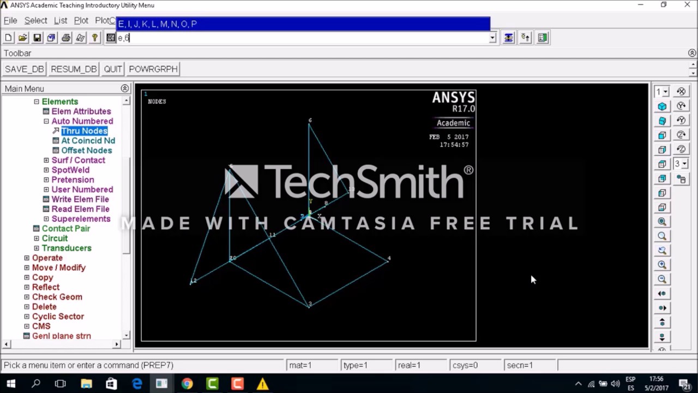
Task: Click the Open ANSYS File icon
Action: (x=23, y=38)
